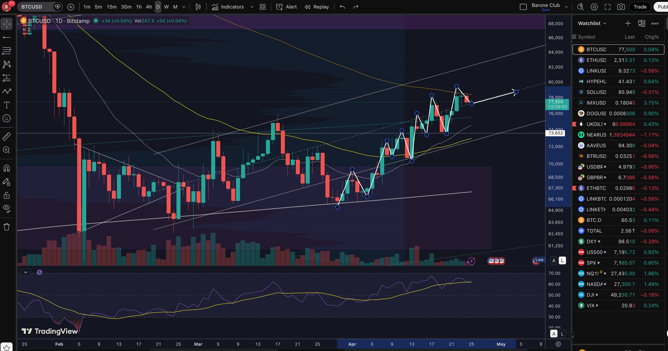668x351 pixels.
Task: Expand the more timeframes dropdown
Action: [x=184, y=7]
